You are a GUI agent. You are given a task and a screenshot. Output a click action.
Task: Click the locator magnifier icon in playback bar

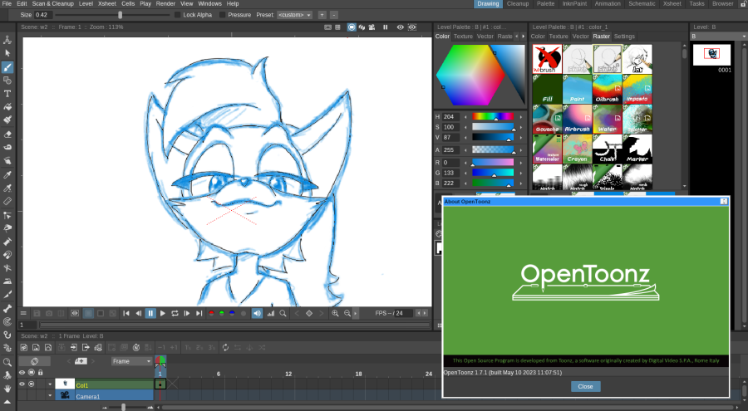[x=283, y=313]
